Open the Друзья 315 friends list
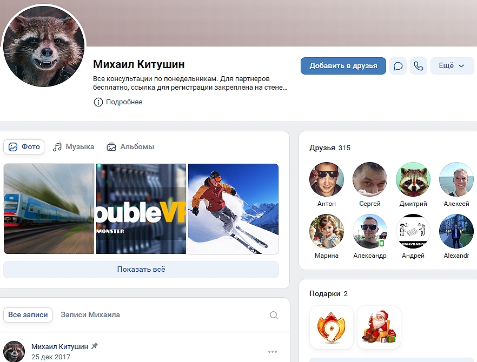 click(x=329, y=148)
